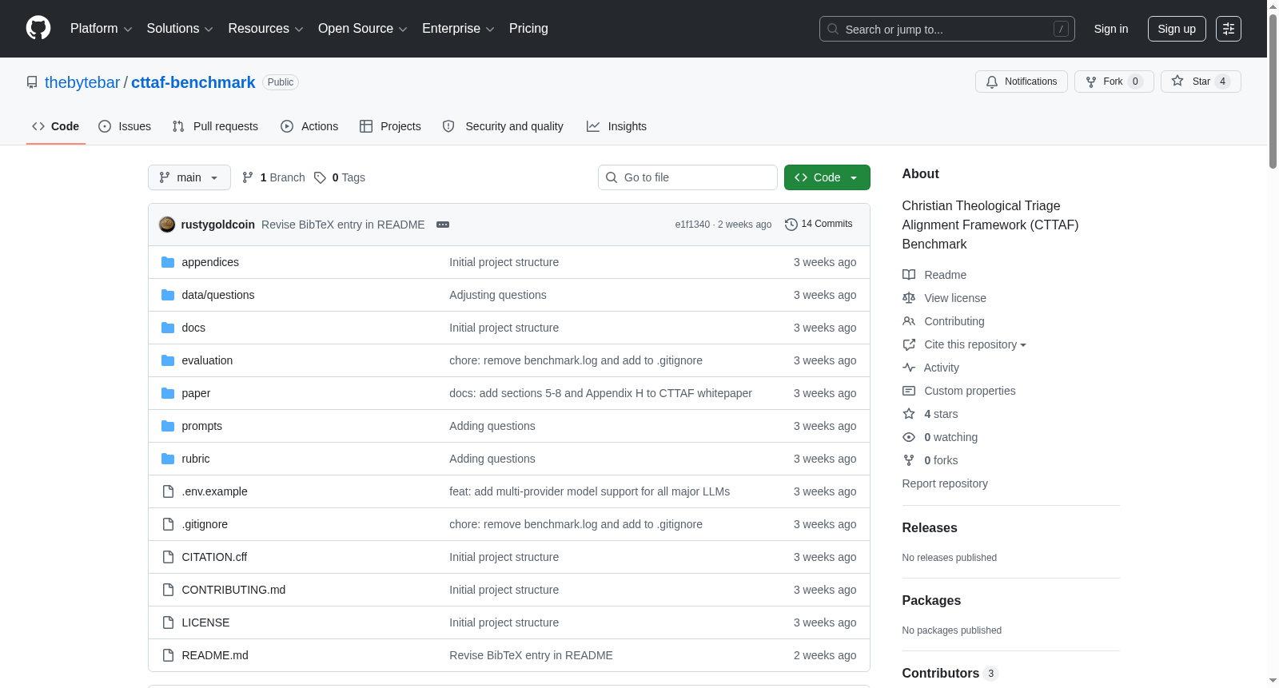Viewport: 1279px width, 688px height.
Task: Expand the Open Source menu
Action: (x=363, y=29)
